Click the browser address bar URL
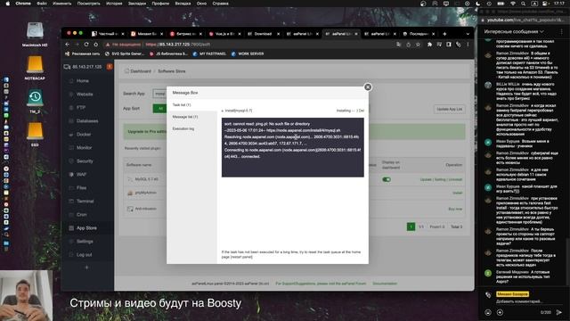This screenshot has width=570, height=321. coord(178,45)
